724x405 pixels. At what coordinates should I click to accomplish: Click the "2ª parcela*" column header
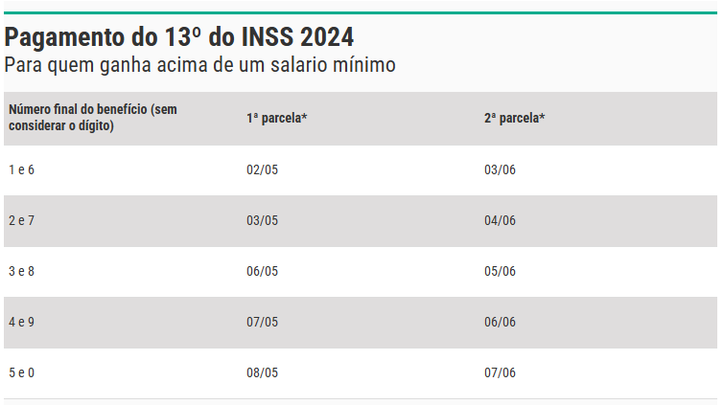coord(514,118)
